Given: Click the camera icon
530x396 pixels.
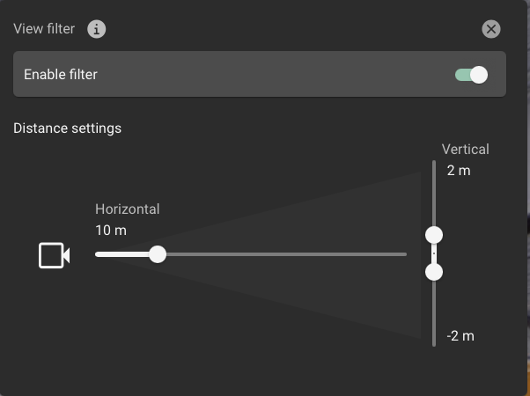Looking at the screenshot, I should pos(54,255).
